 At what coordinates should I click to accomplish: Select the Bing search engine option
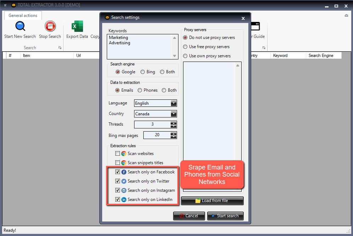tap(143, 72)
